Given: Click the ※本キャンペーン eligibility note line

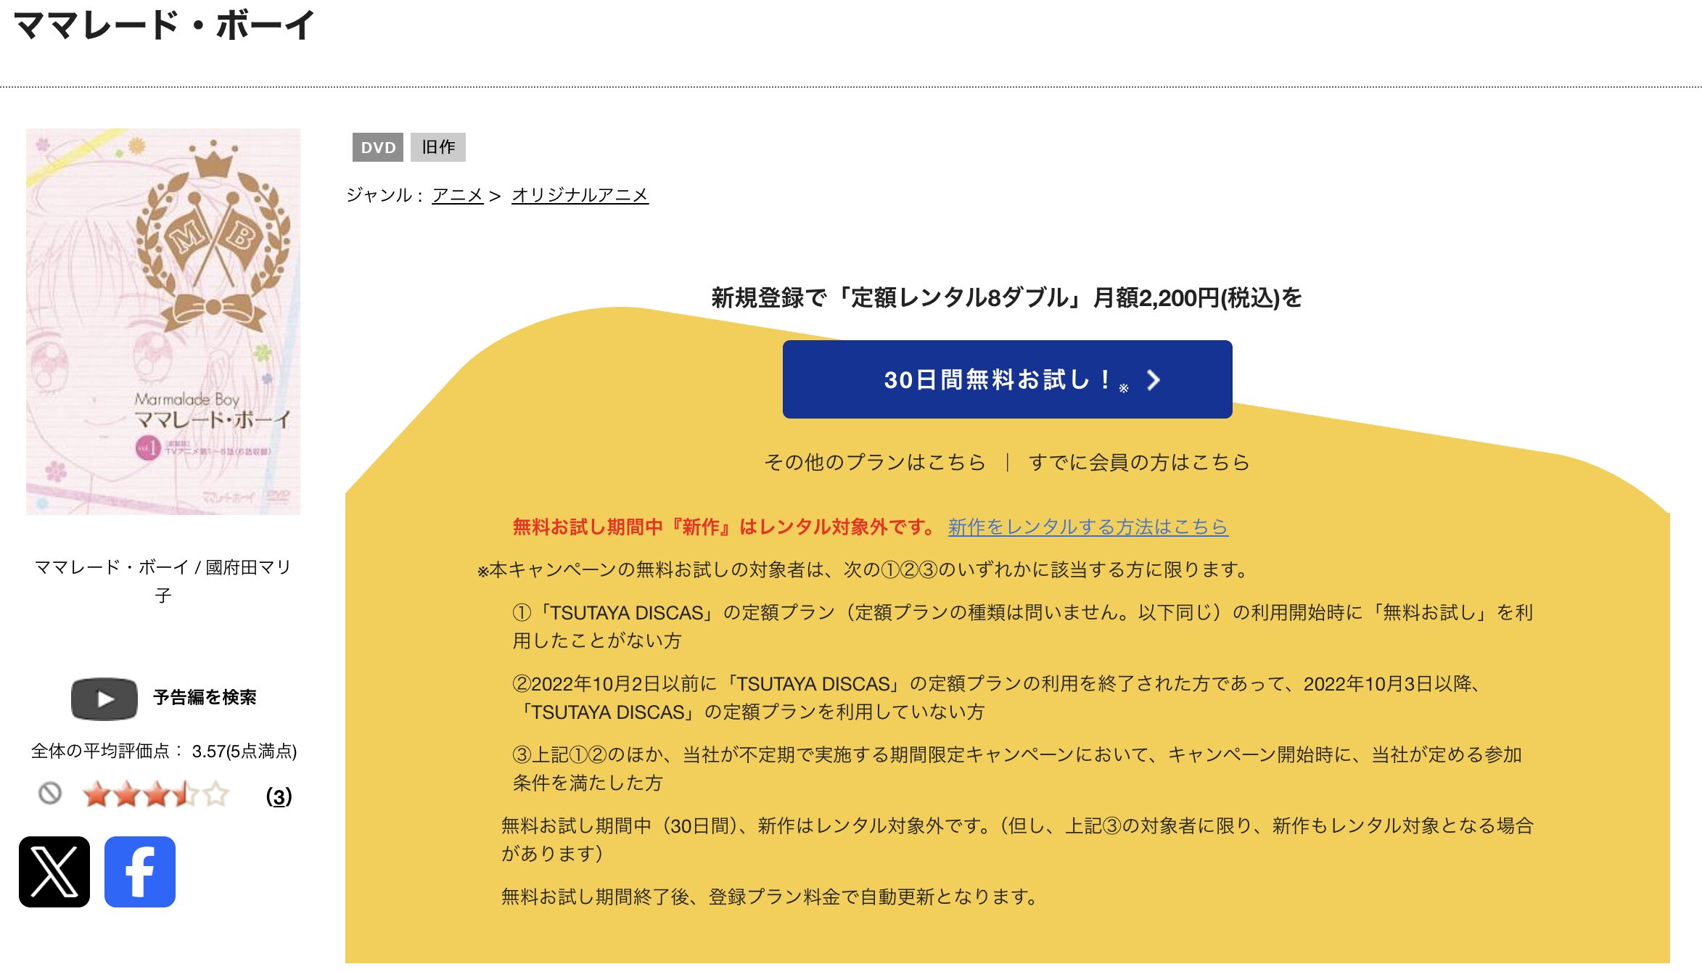Looking at the screenshot, I should [x=863, y=569].
